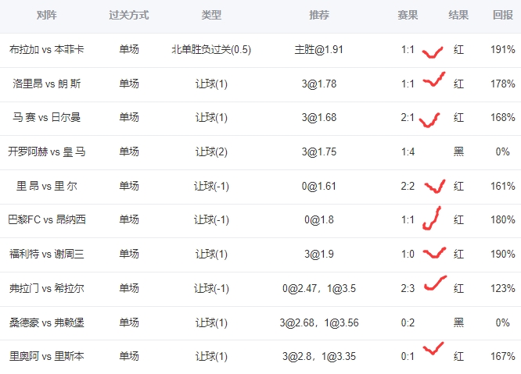Click the red checkmark in the 马赛 vs 日尔曼 row

(429, 119)
